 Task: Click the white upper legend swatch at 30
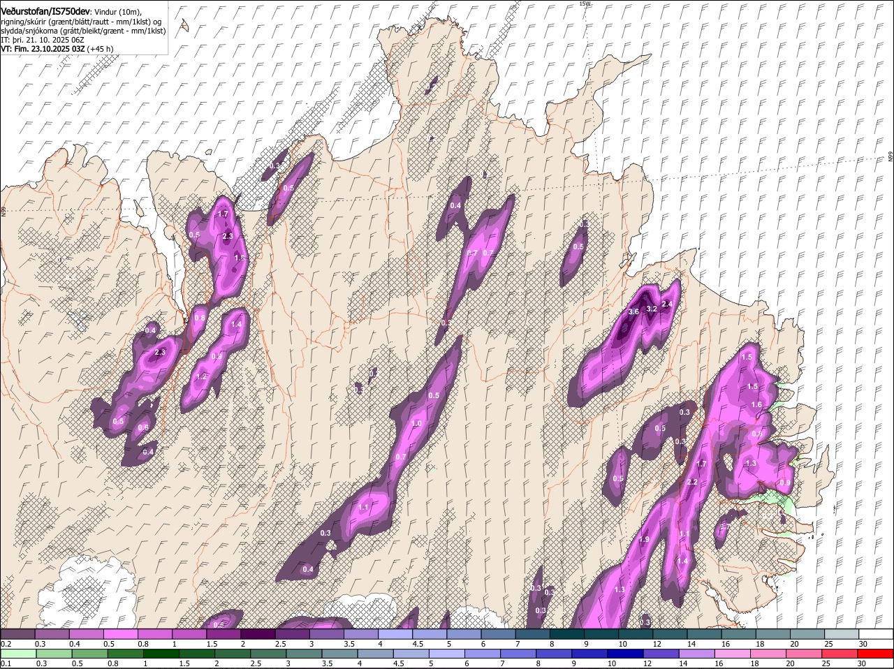(876, 633)
